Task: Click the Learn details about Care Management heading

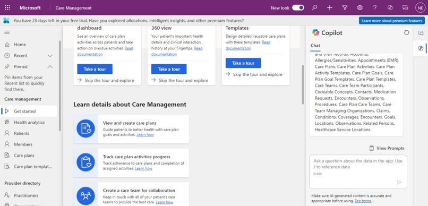Action: click(130, 105)
